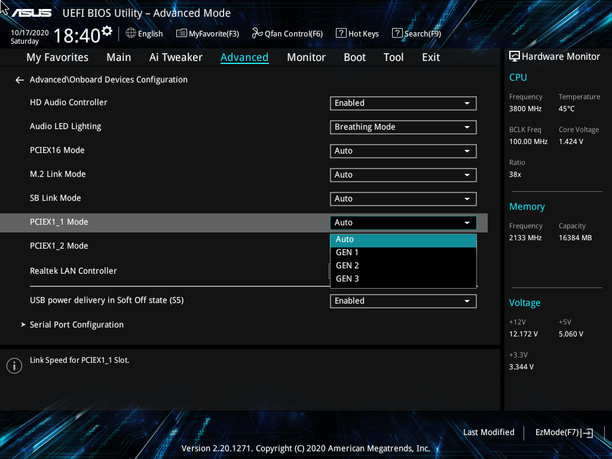The width and height of the screenshot is (612, 459).
Task: Click the PCIEX1_2 Mode label
Action: point(59,246)
